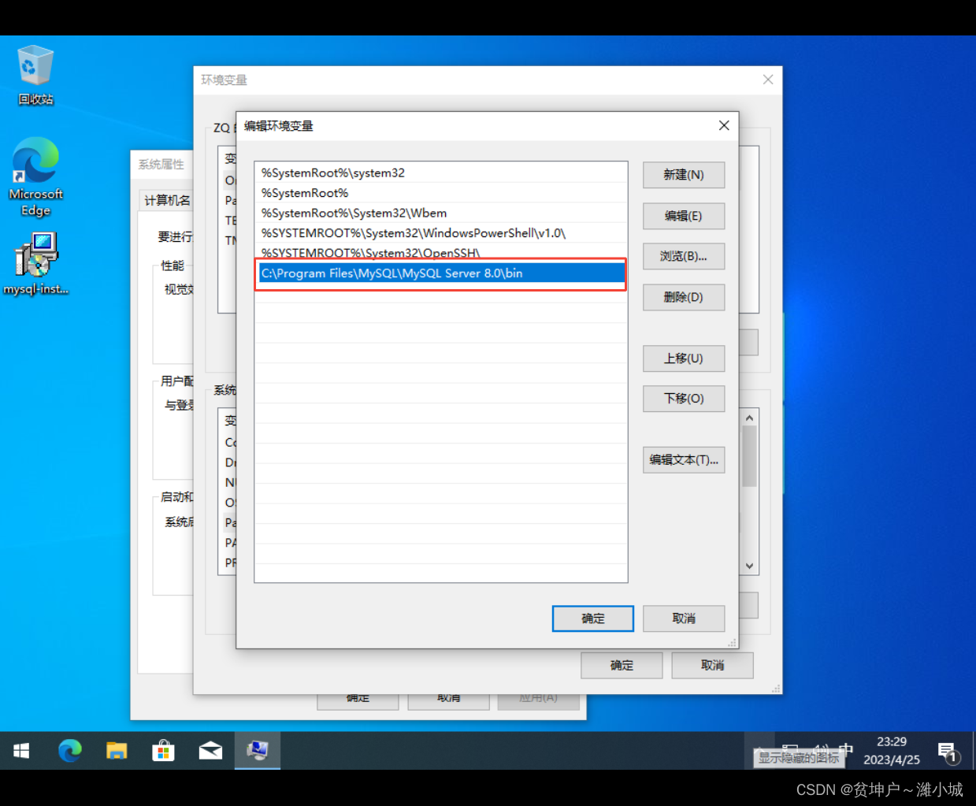
Task: Click the 新建(N) button
Action: [x=684, y=175]
